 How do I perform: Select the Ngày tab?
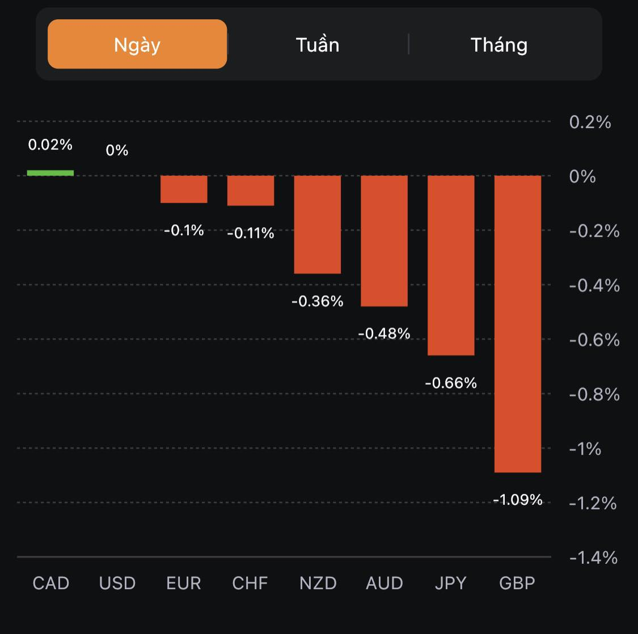(x=137, y=44)
